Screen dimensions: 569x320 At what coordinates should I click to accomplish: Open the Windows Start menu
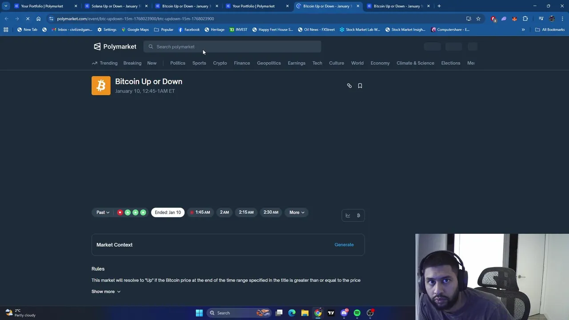pyautogui.click(x=199, y=313)
